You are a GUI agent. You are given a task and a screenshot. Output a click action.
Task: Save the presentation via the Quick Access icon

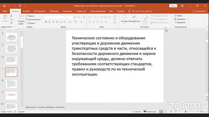[4, 6]
